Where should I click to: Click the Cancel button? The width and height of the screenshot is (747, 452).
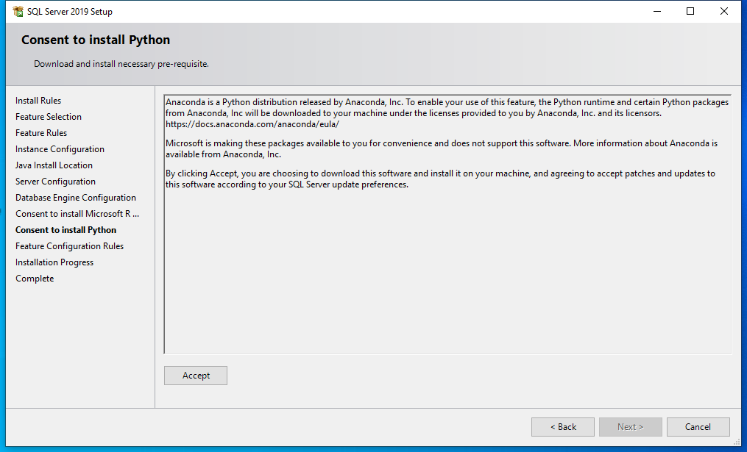point(698,427)
